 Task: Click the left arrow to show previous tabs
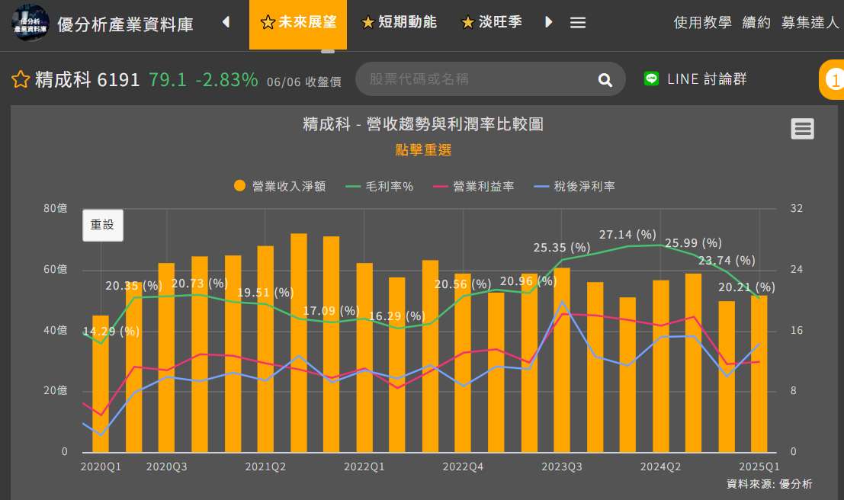226,22
